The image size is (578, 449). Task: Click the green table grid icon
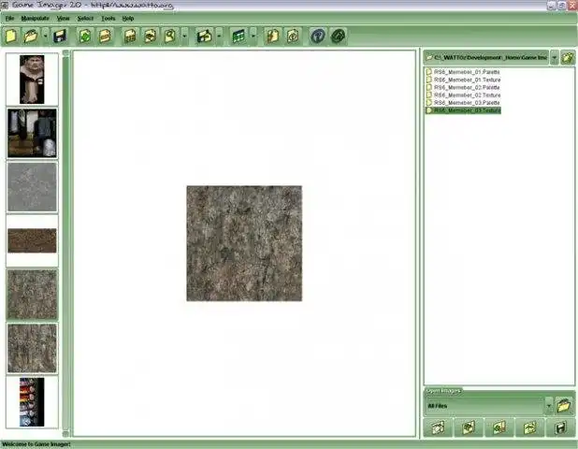pyautogui.click(x=238, y=36)
